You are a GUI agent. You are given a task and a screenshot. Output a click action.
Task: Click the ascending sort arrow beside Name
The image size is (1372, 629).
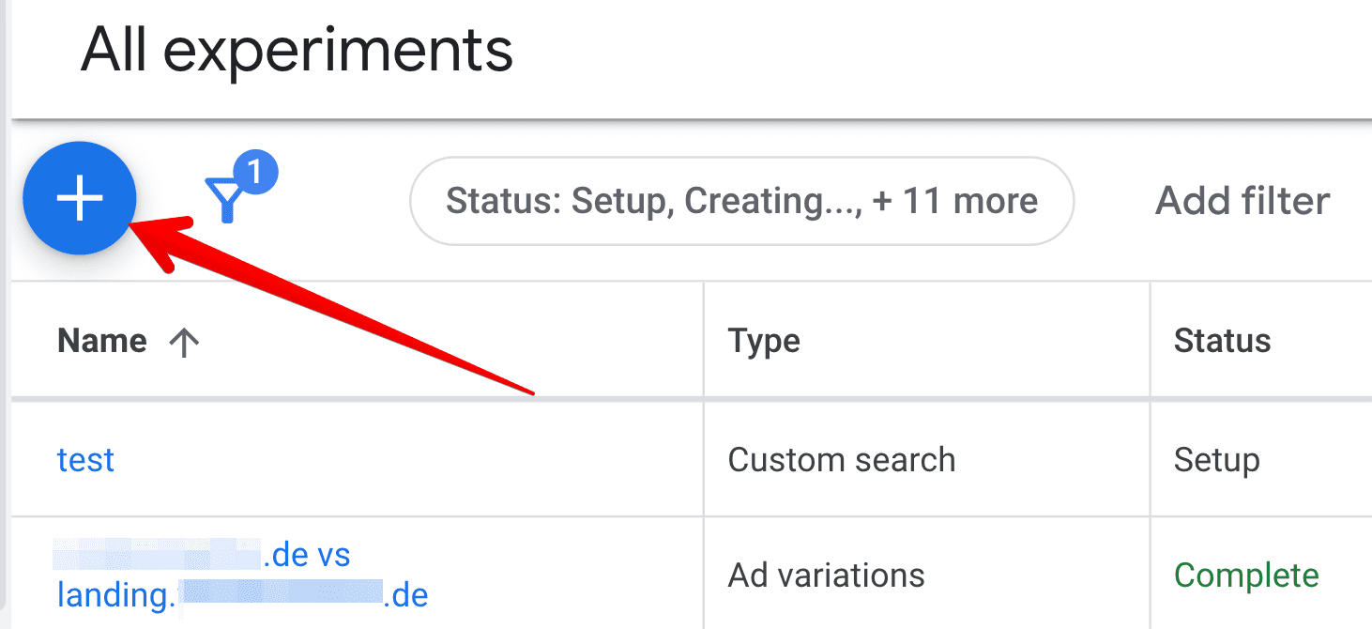point(184,342)
